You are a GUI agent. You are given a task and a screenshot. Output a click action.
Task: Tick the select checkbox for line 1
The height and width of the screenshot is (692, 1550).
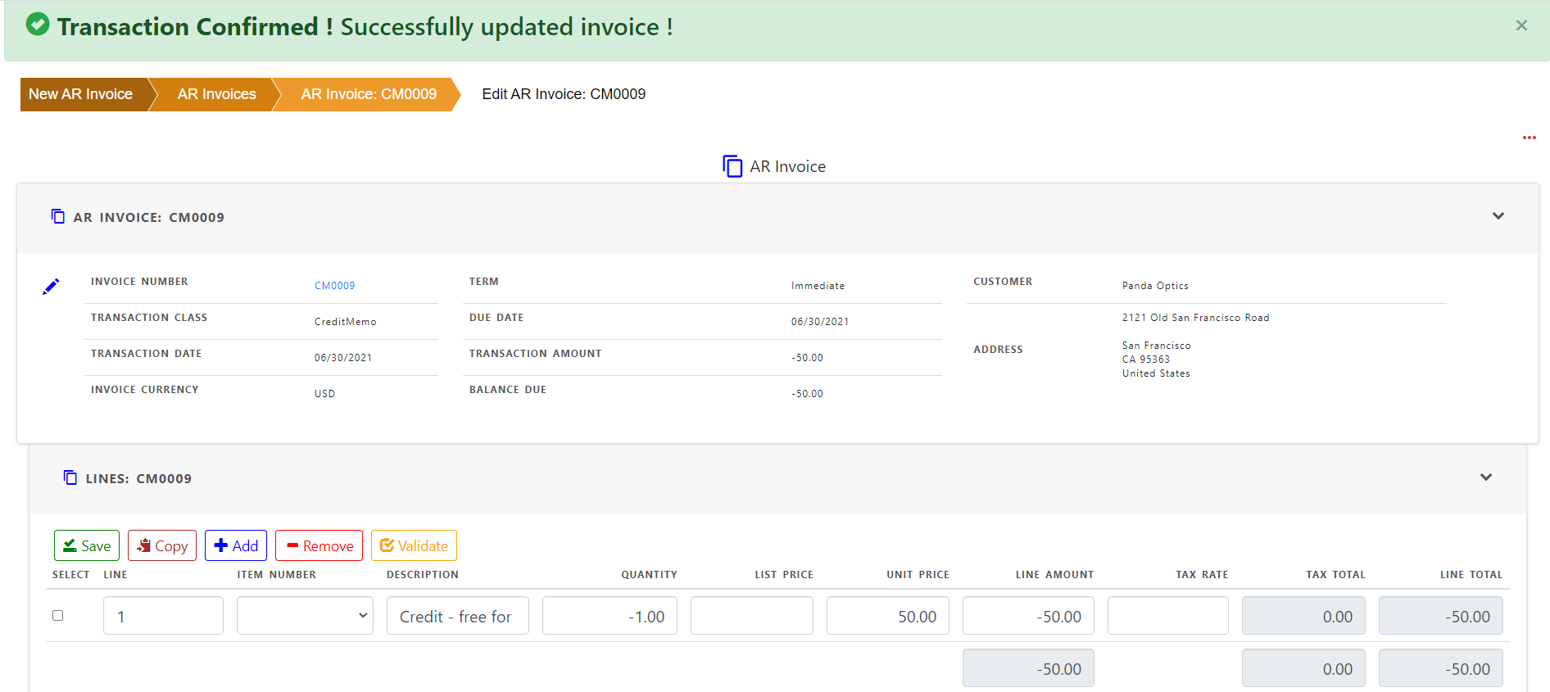[57, 615]
